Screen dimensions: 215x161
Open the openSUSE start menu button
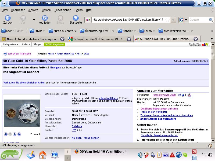coord(11,155)
